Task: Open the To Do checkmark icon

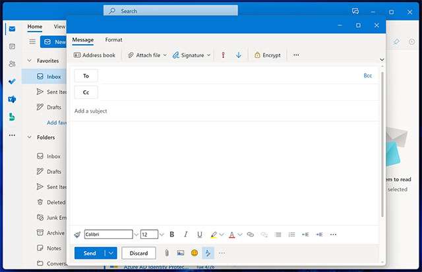Action: pos(12,82)
